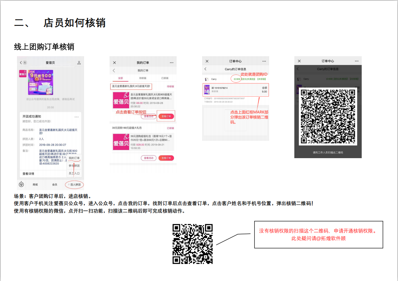Click the 39元团购189元超值大礼包 order title
398x281 pixels.
tap(128, 128)
